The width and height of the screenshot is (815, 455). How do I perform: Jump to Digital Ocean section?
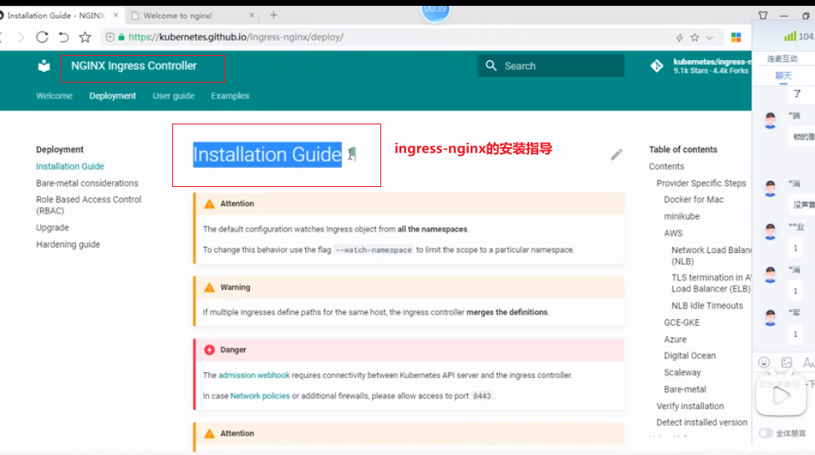click(690, 356)
